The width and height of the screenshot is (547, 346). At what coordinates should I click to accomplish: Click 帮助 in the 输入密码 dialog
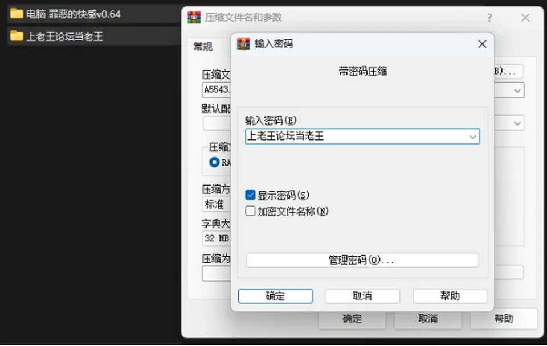450,296
